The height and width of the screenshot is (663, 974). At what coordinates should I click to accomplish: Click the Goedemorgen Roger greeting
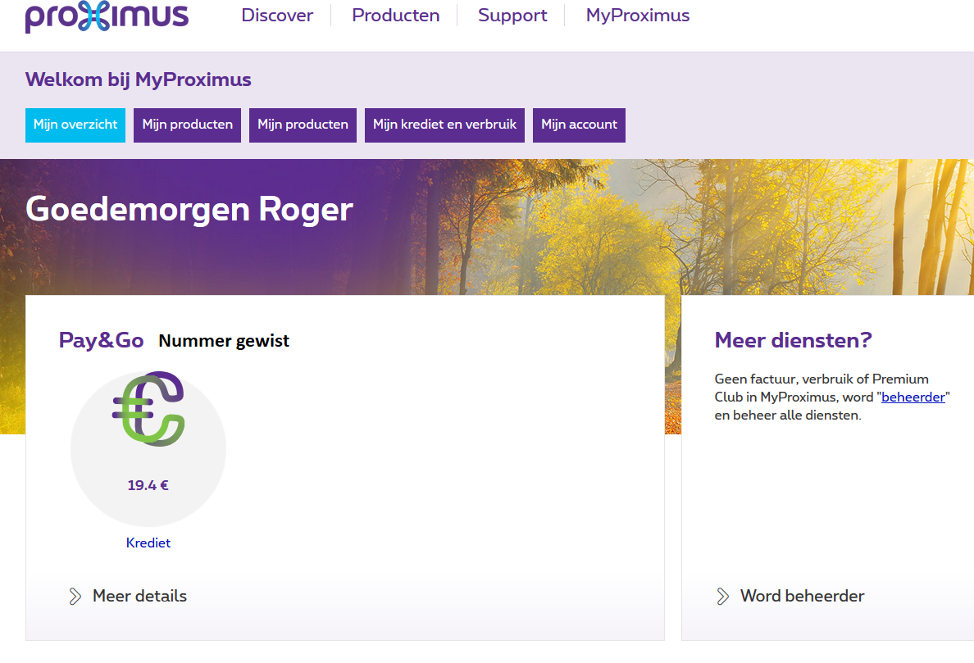point(189,209)
